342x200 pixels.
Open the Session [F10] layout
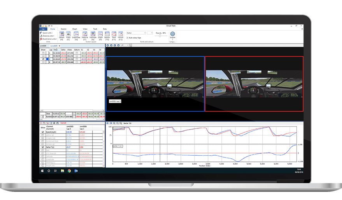107,35
